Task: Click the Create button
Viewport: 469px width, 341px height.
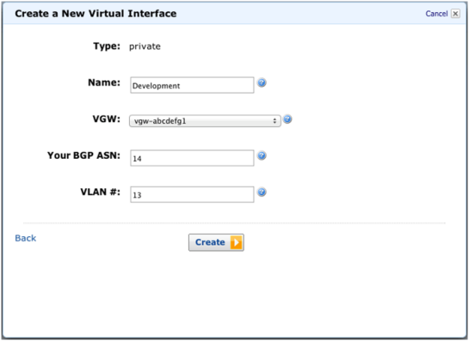Action: tap(216, 242)
